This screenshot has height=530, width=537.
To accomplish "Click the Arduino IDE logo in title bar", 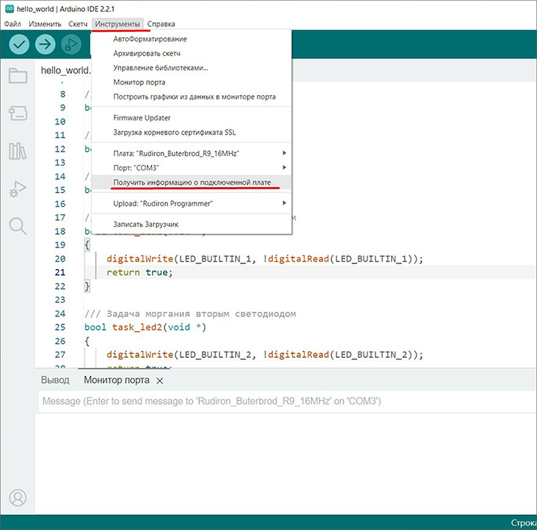I will 10,9.
